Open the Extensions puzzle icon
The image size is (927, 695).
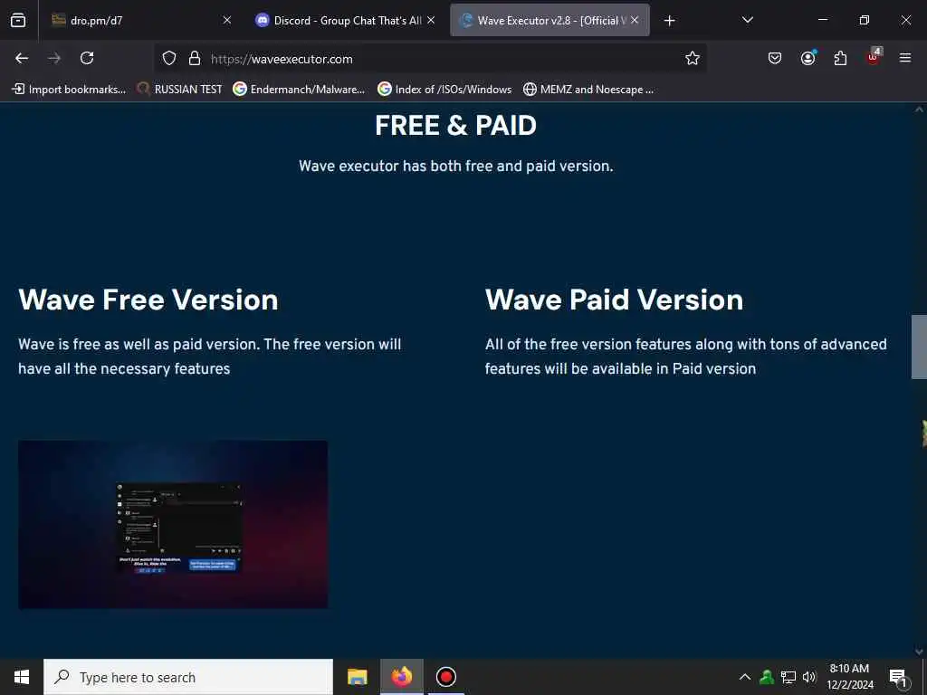click(840, 58)
